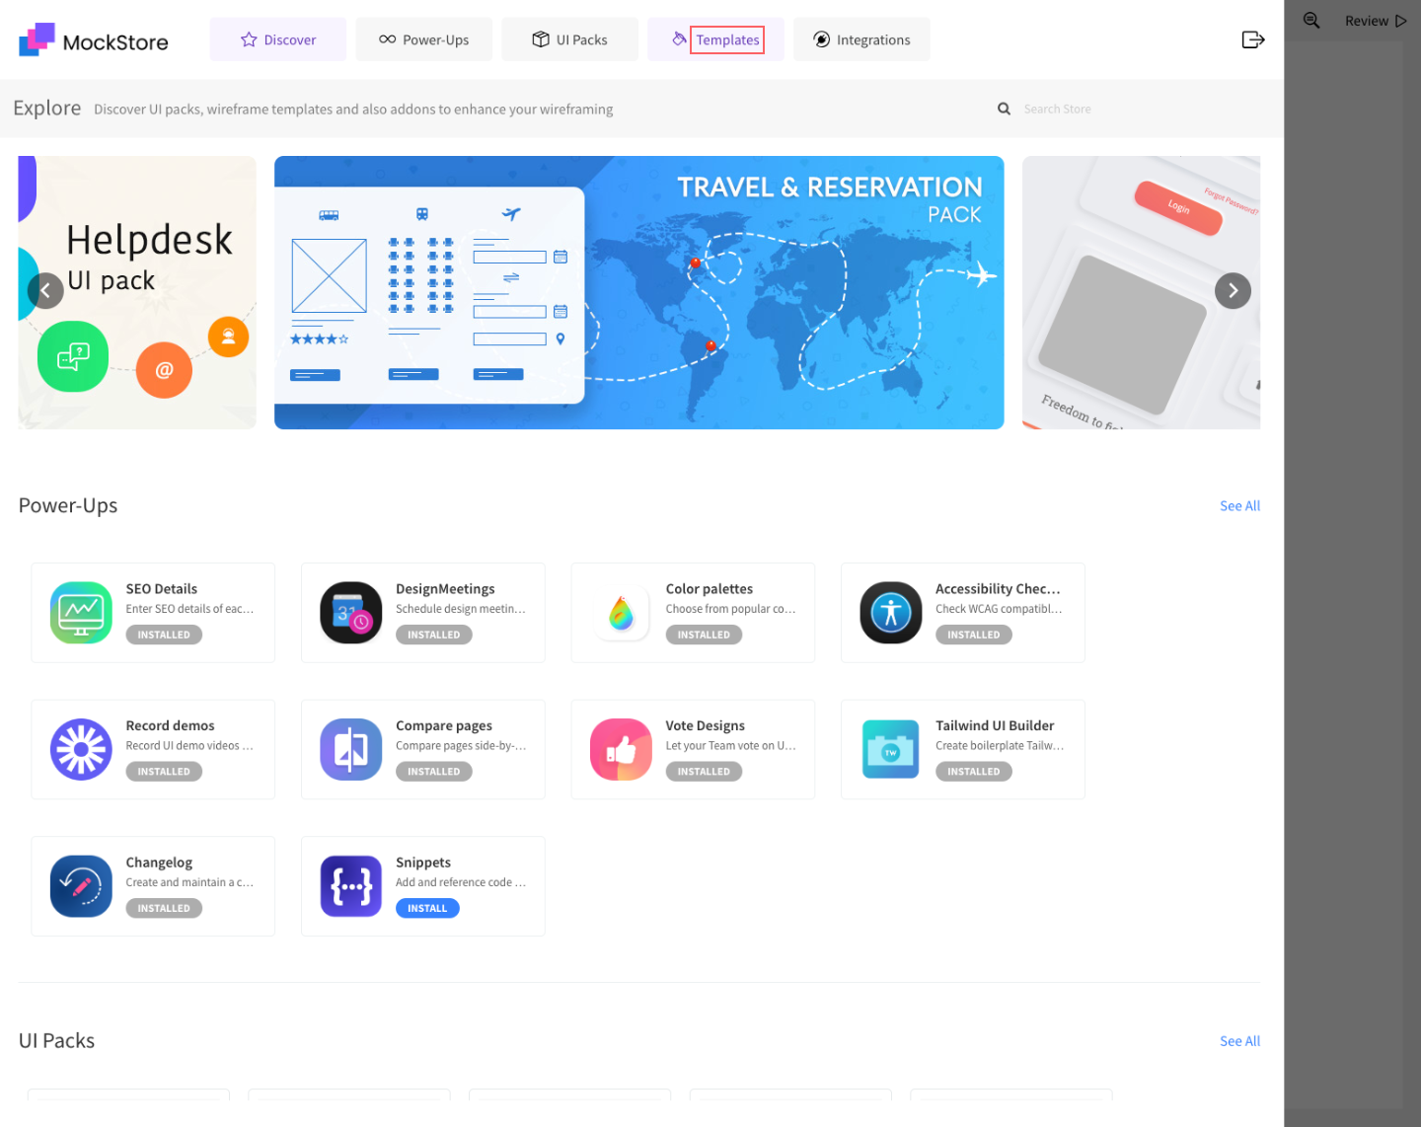The image size is (1421, 1127).
Task: Click See All for Power-Ups
Action: (x=1239, y=506)
